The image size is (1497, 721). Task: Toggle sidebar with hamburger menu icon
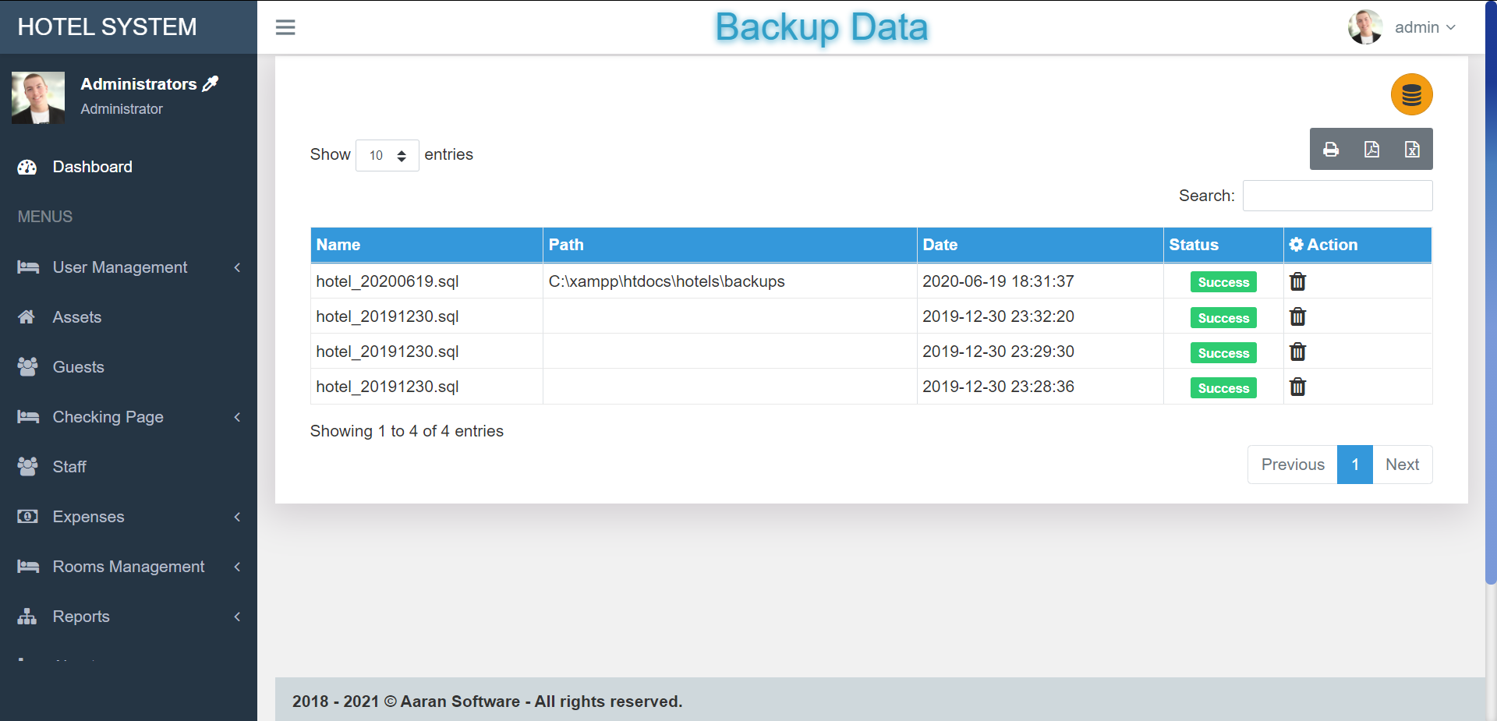285,28
